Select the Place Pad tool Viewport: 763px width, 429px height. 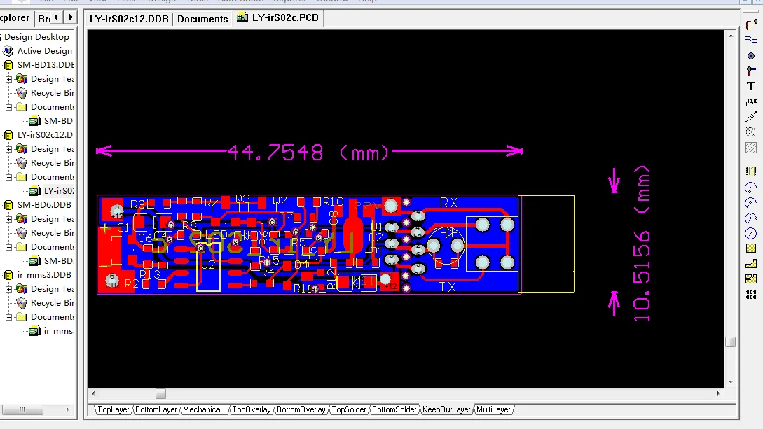(x=751, y=55)
